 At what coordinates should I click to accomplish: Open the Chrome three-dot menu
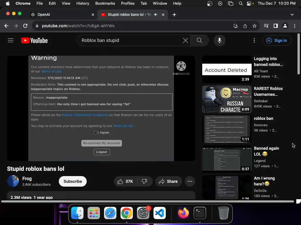pyautogui.click(x=295, y=26)
